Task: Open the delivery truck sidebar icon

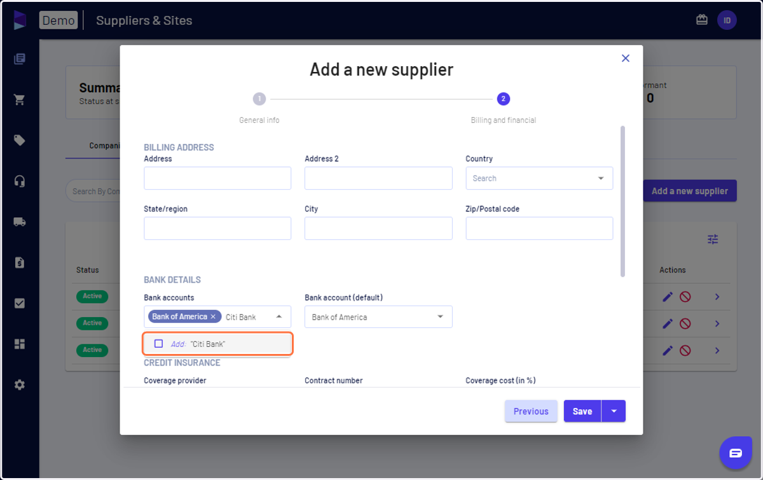Action: [20, 222]
